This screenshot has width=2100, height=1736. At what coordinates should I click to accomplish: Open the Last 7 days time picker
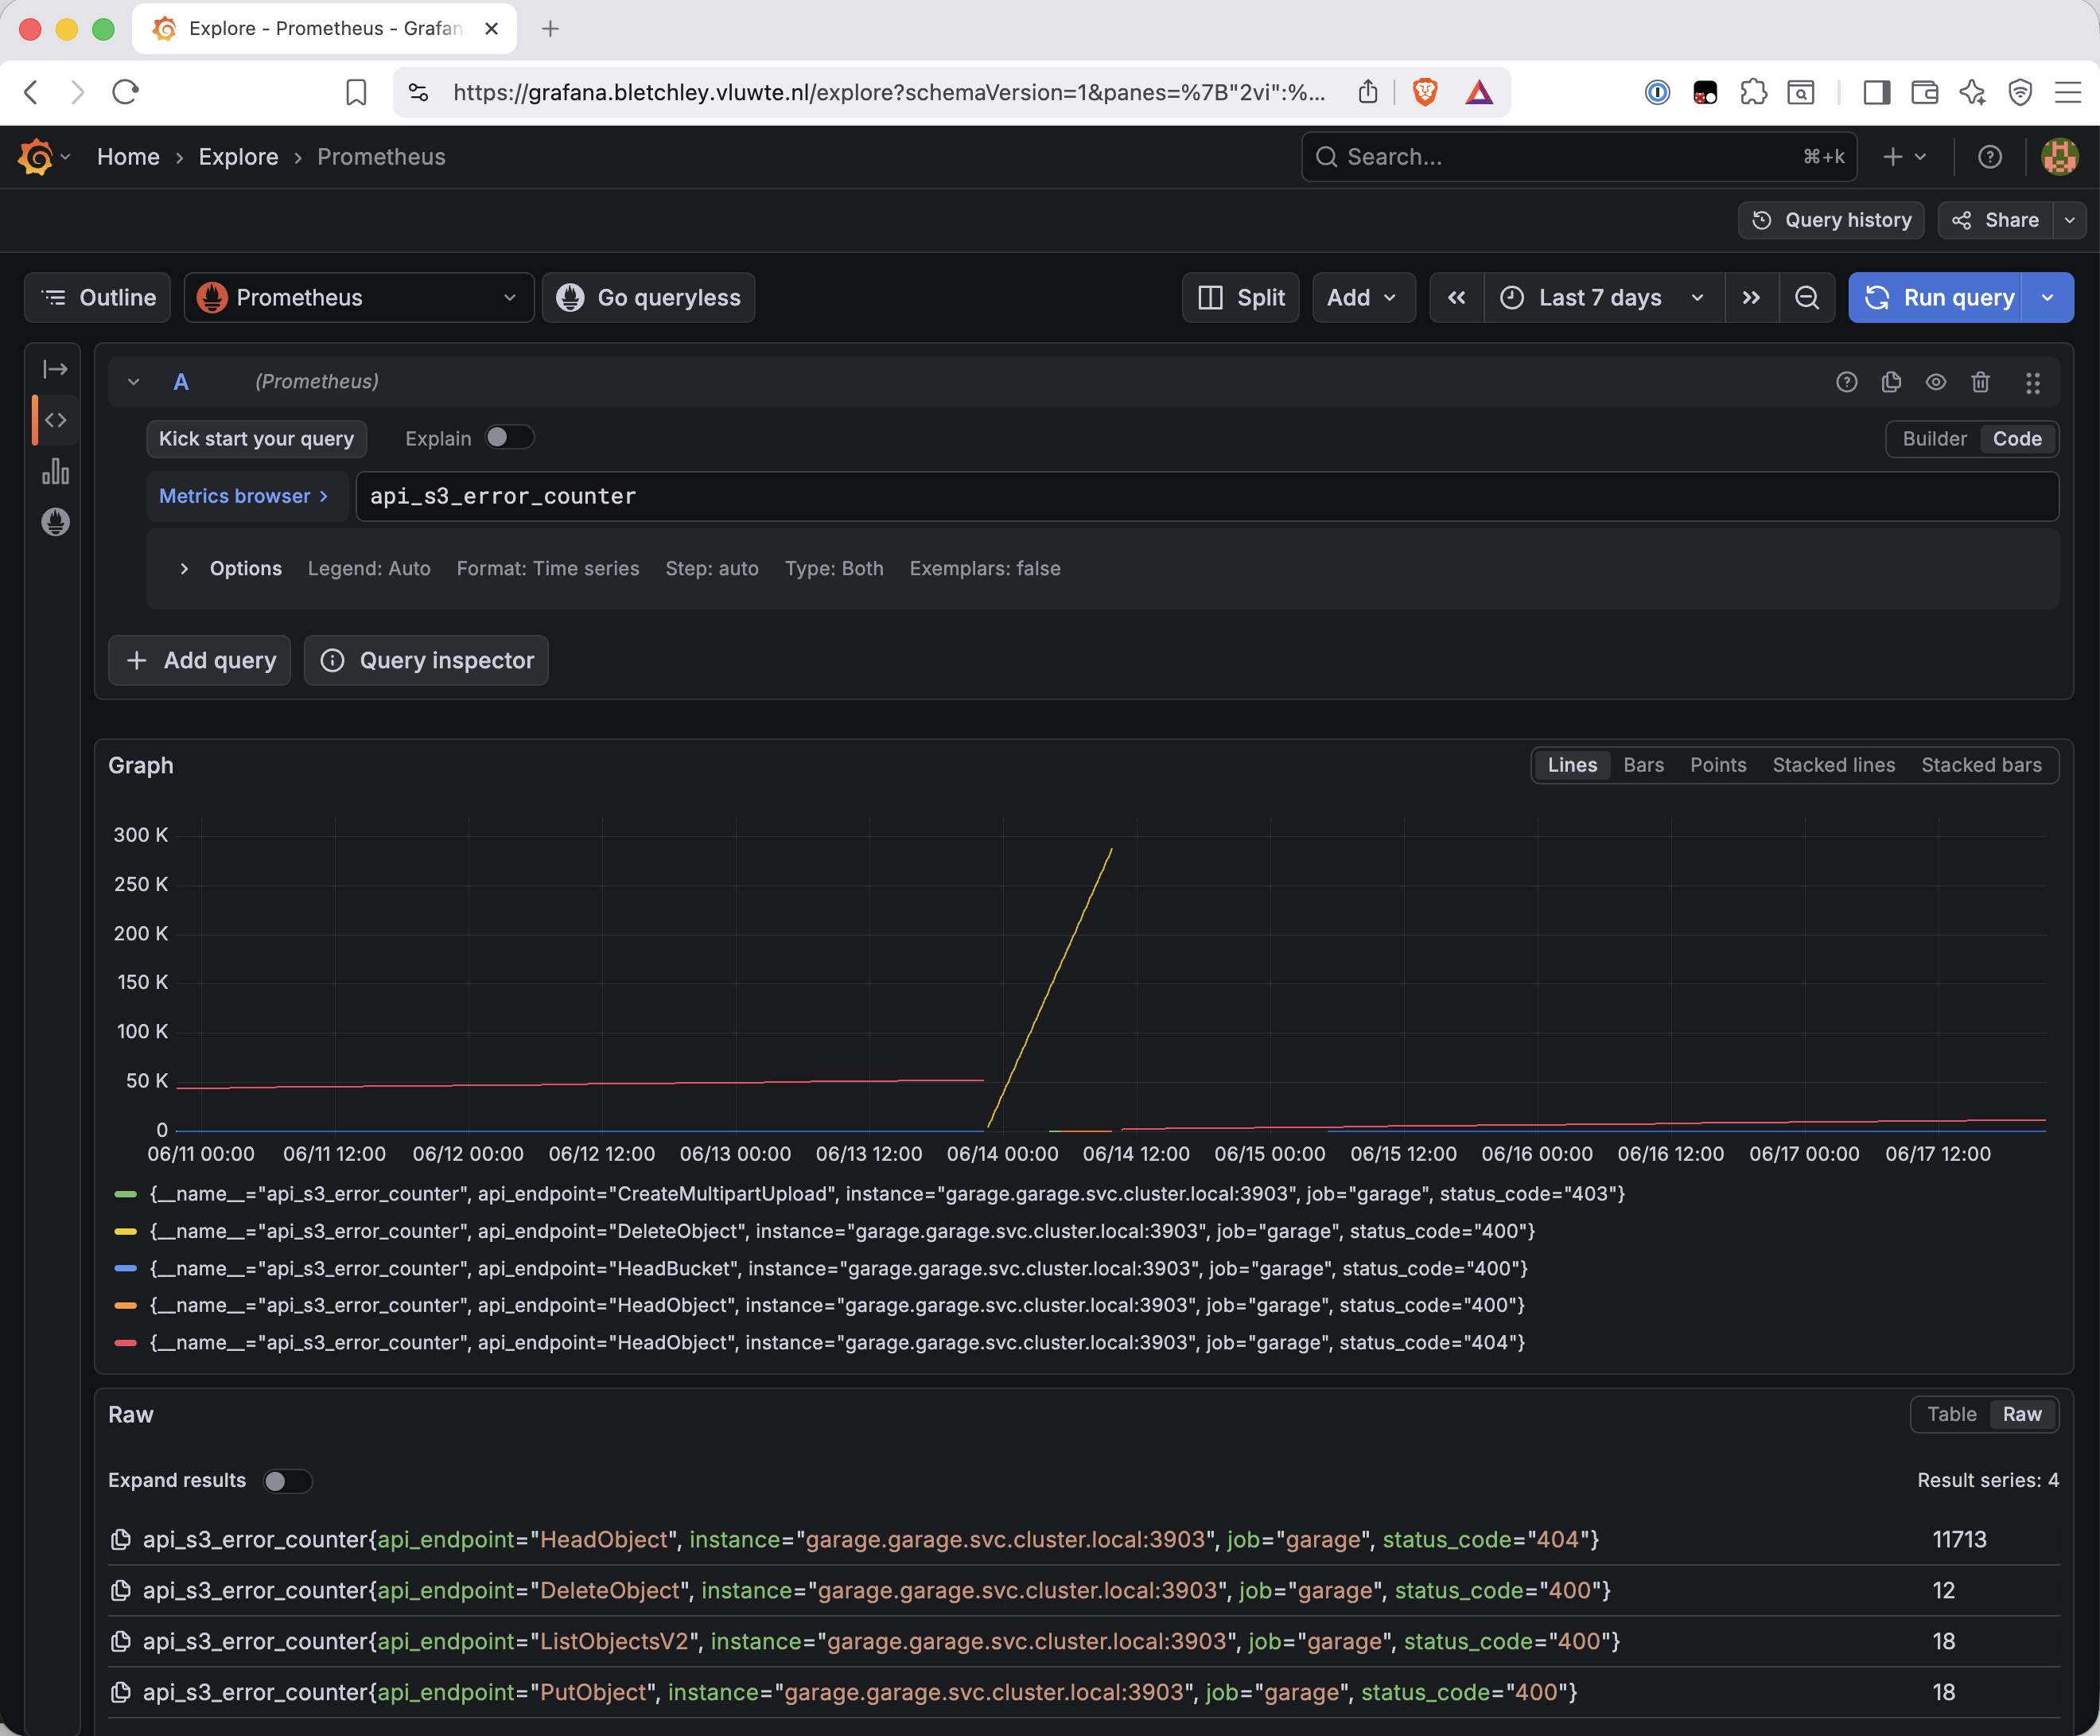(1604, 298)
